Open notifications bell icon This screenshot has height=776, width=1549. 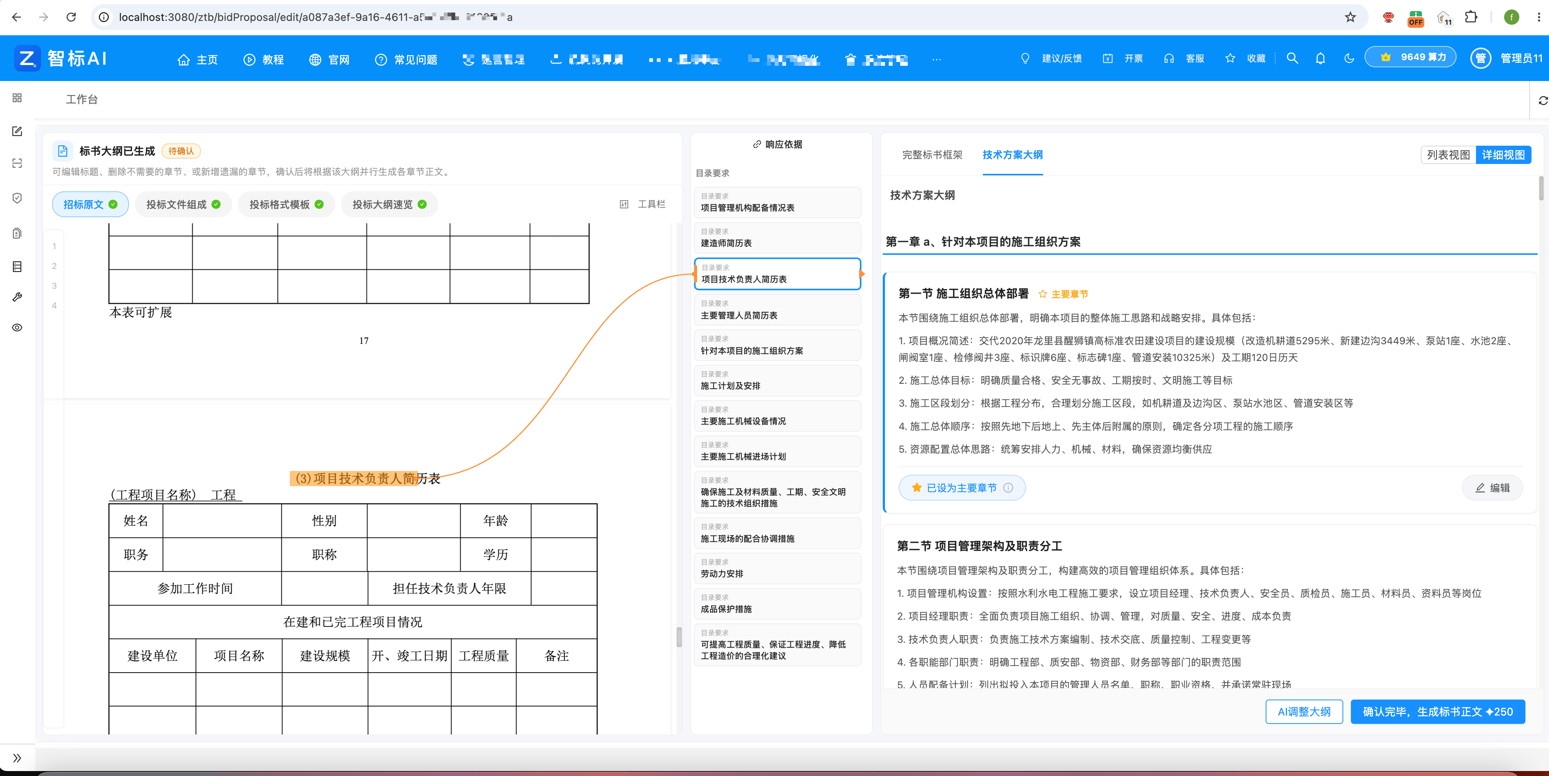pyautogui.click(x=1320, y=58)
